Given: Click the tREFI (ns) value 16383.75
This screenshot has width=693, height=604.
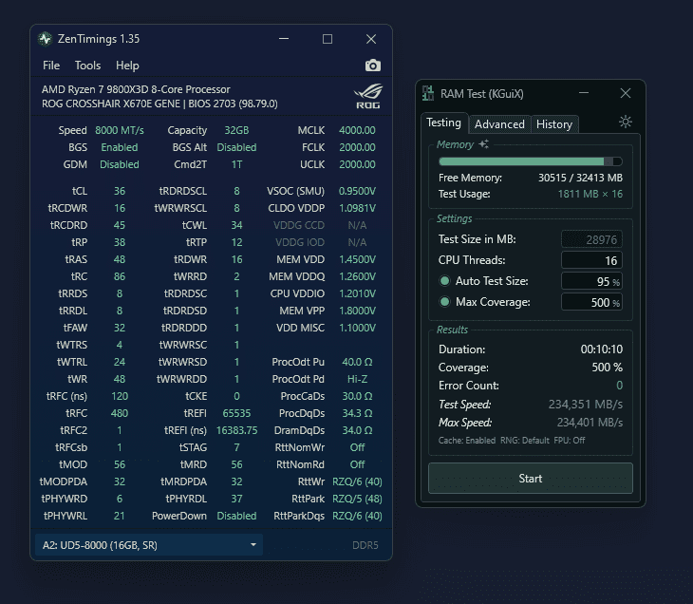Looking at the screenshot, I should 236,430.
